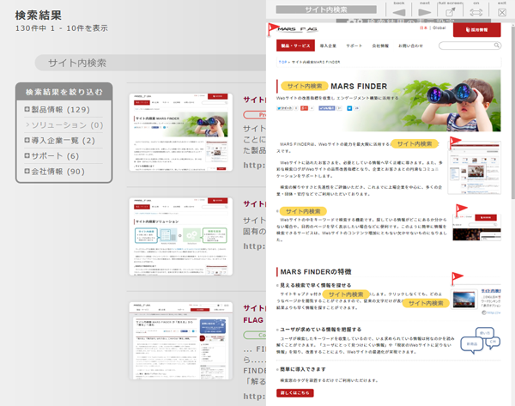
Task: Jump to red flag above features image
Action: coord(457,278)
